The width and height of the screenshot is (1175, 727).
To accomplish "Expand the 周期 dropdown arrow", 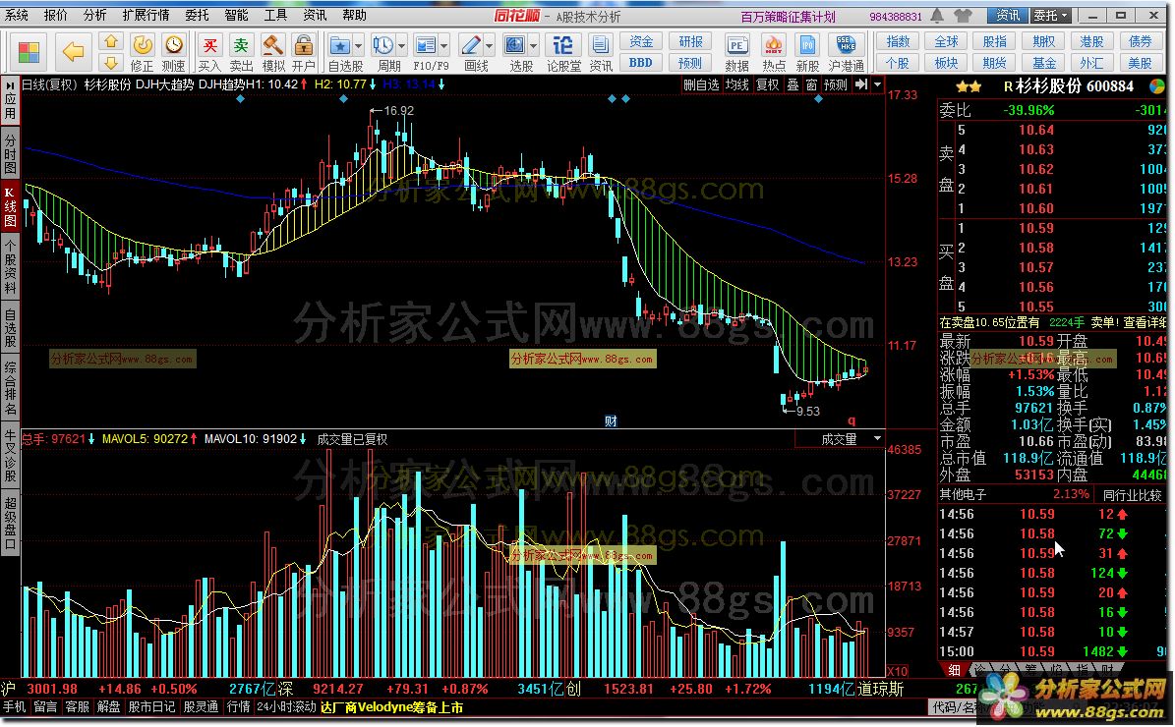I will [401, 46].
